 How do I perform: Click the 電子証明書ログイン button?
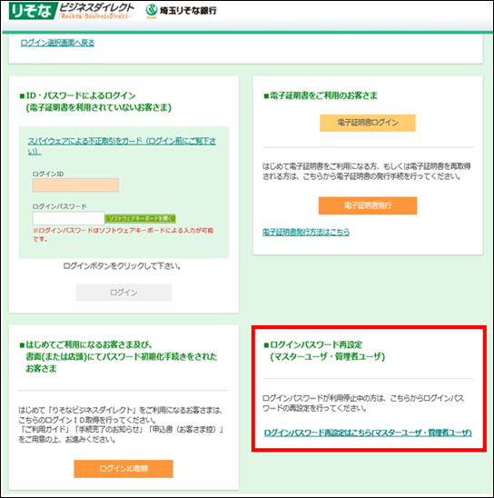point(368,123)
